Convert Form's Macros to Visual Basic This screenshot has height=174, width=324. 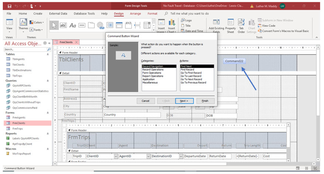(x=283, y=31)
